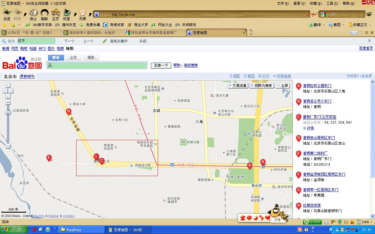Click the map zoom slider handle
This screenshot has height=234, width=375.
pos(8,112)
